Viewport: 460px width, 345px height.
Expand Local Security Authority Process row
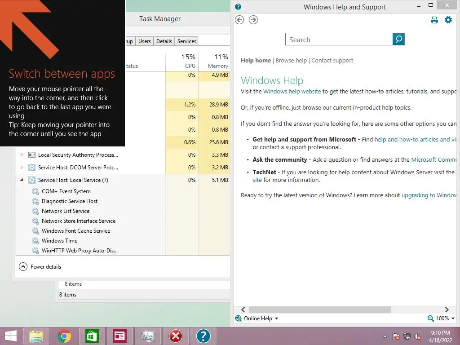22,155
